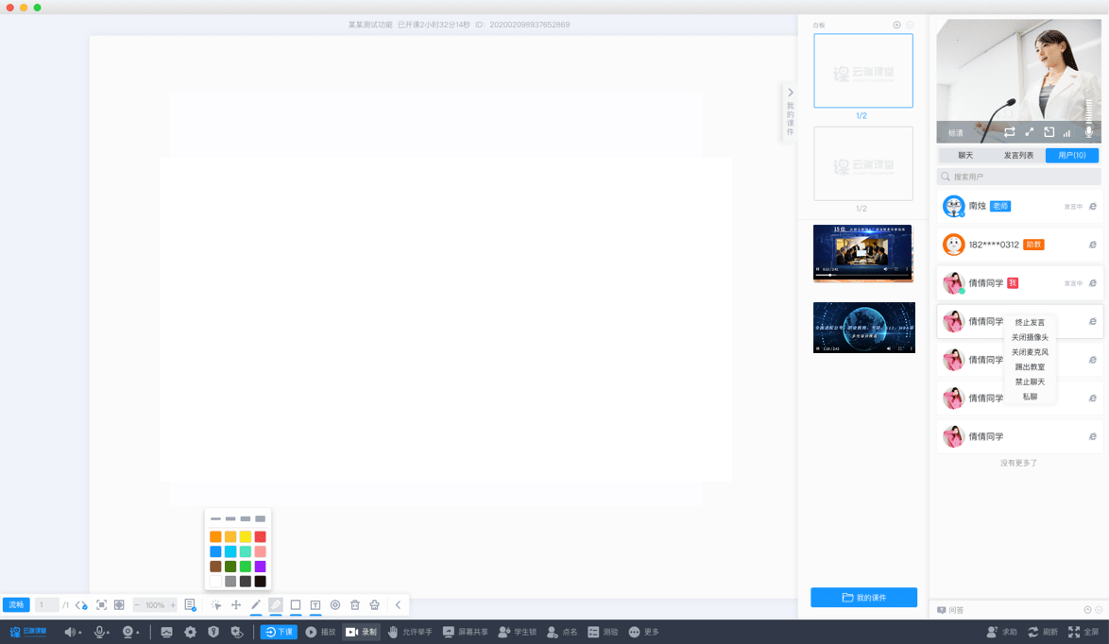Select the rectangle shape tool
Image resolution: width=1109 pixels, height=644 pixels.
(296, 604)
